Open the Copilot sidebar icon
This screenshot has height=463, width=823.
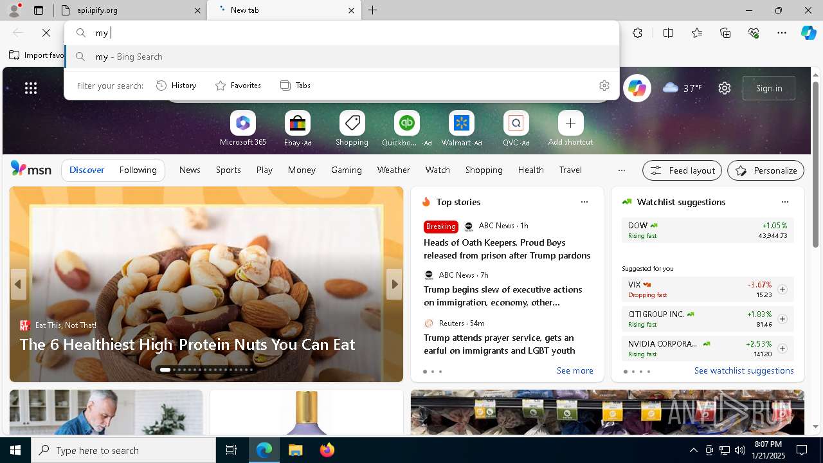click(x=808, y=33)
